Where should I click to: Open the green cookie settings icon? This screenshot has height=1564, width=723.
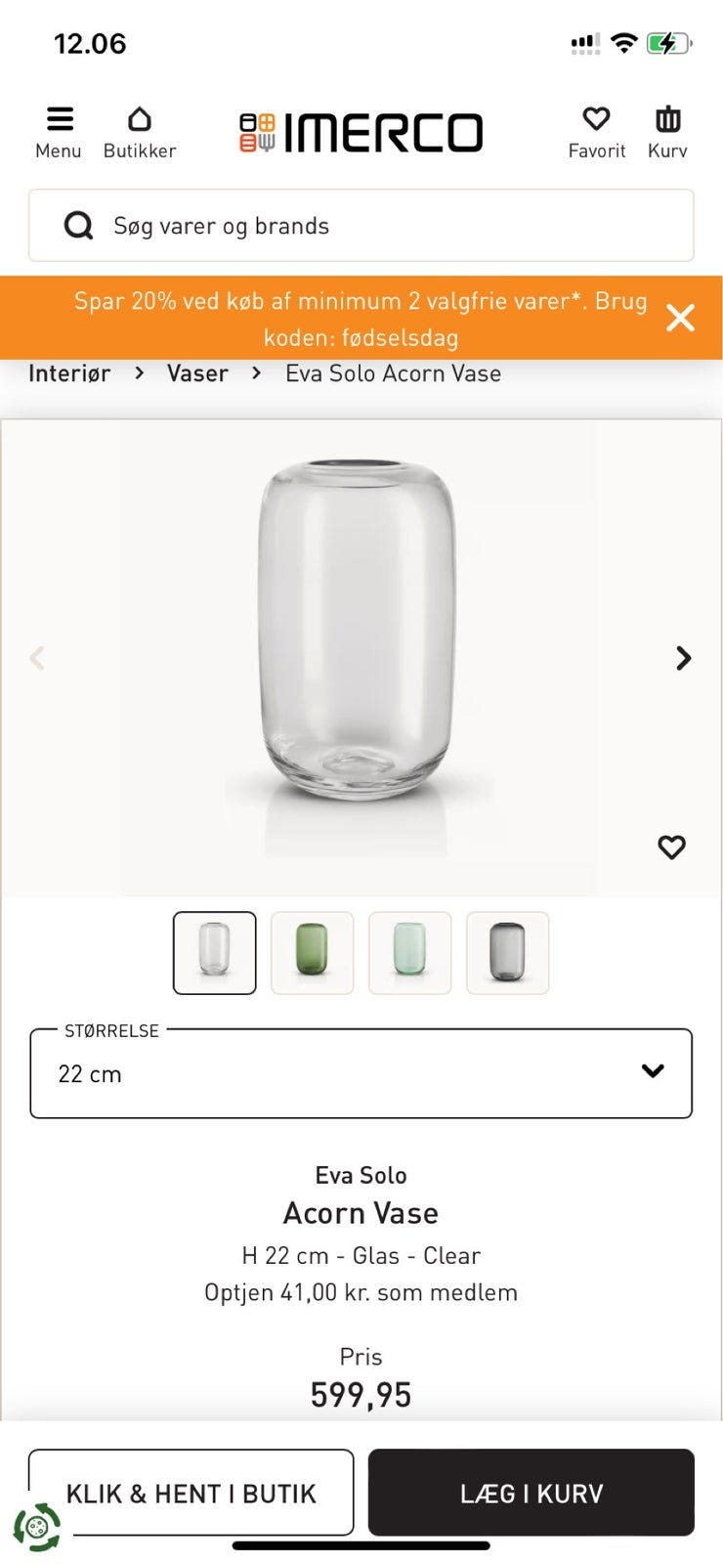coord(37,1527)
